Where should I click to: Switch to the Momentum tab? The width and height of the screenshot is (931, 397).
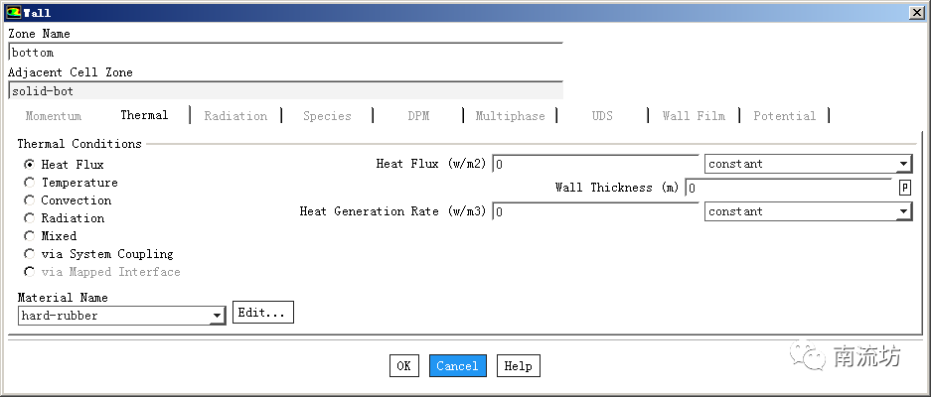point(54,116)
